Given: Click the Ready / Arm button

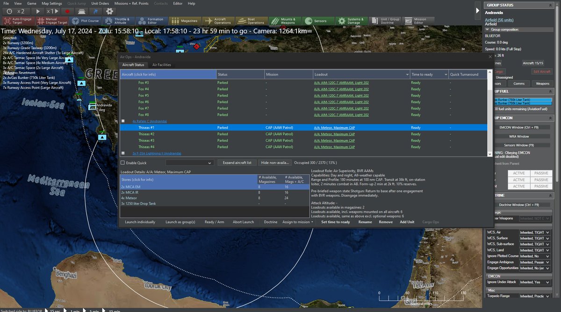Looking at the screenshot, I should pos(215,222).
